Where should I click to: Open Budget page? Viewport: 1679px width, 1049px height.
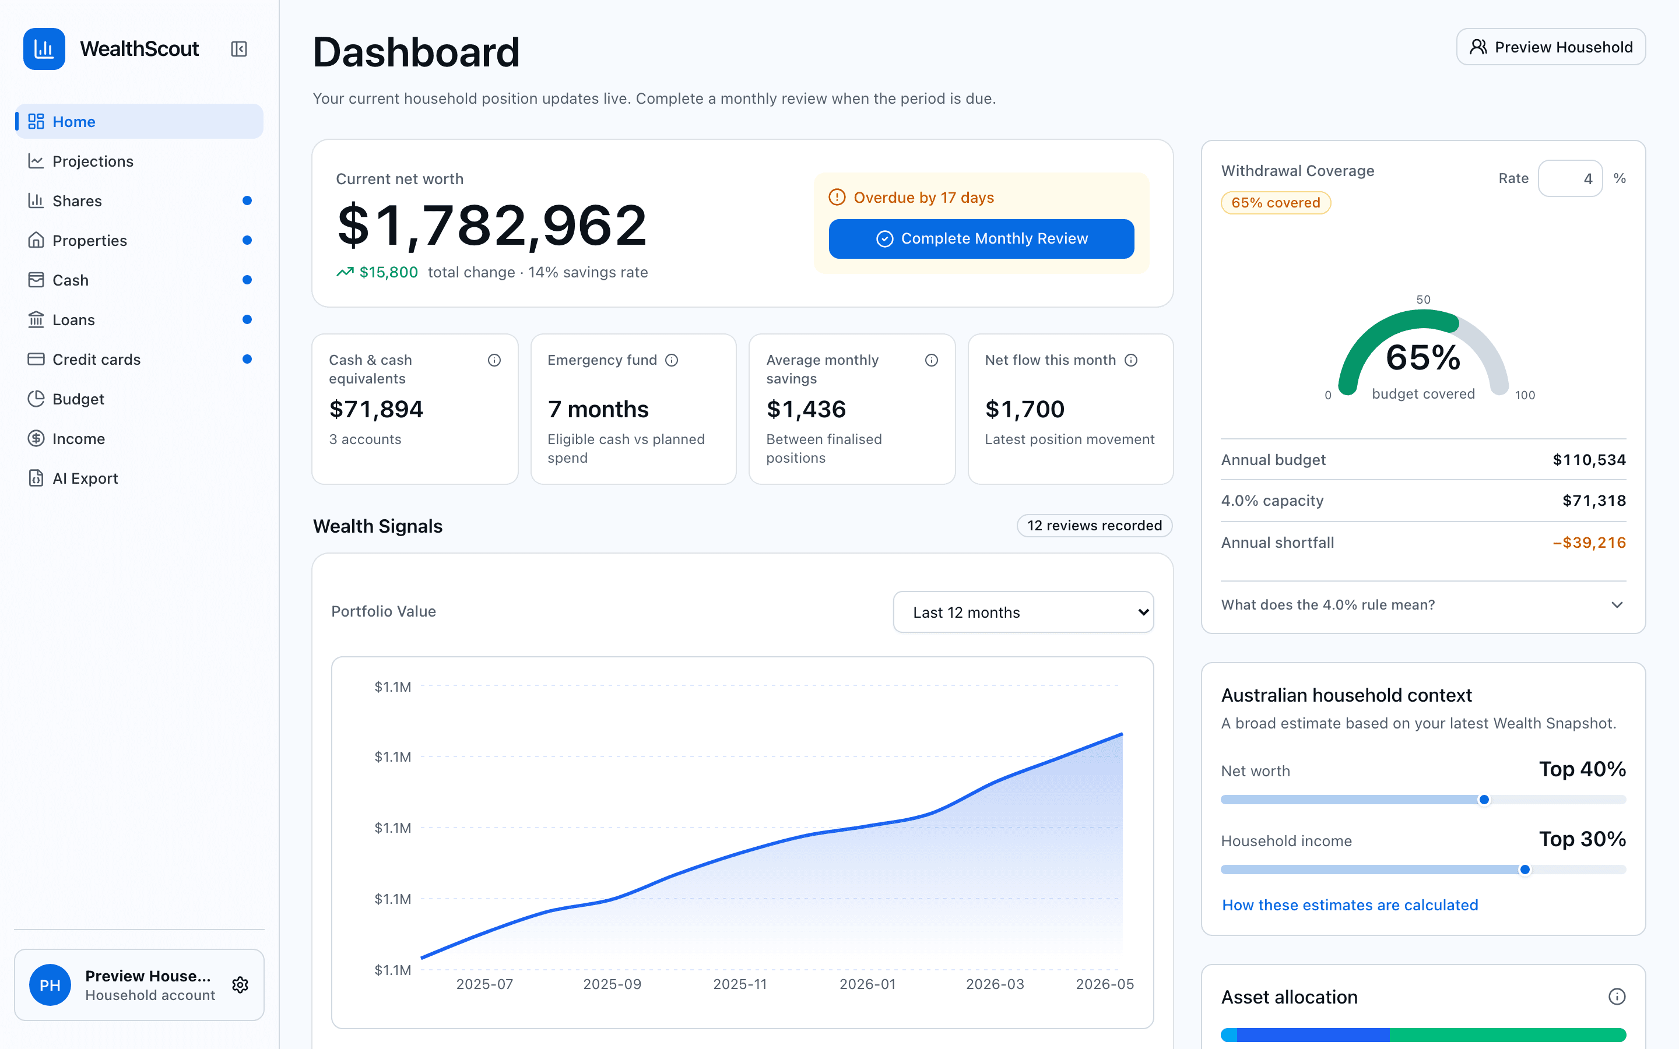click(x=139, y=399)
